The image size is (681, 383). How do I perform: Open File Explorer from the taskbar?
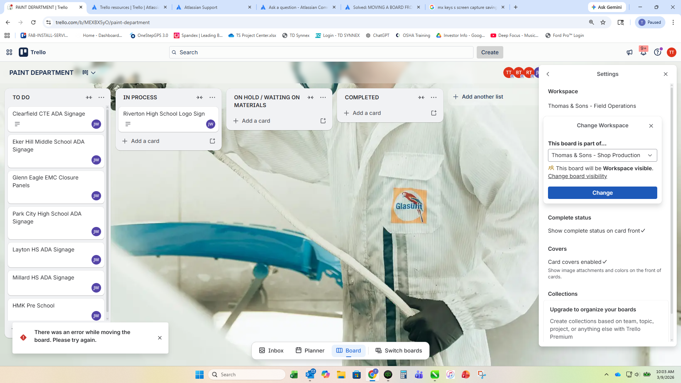tap(341, 375)
